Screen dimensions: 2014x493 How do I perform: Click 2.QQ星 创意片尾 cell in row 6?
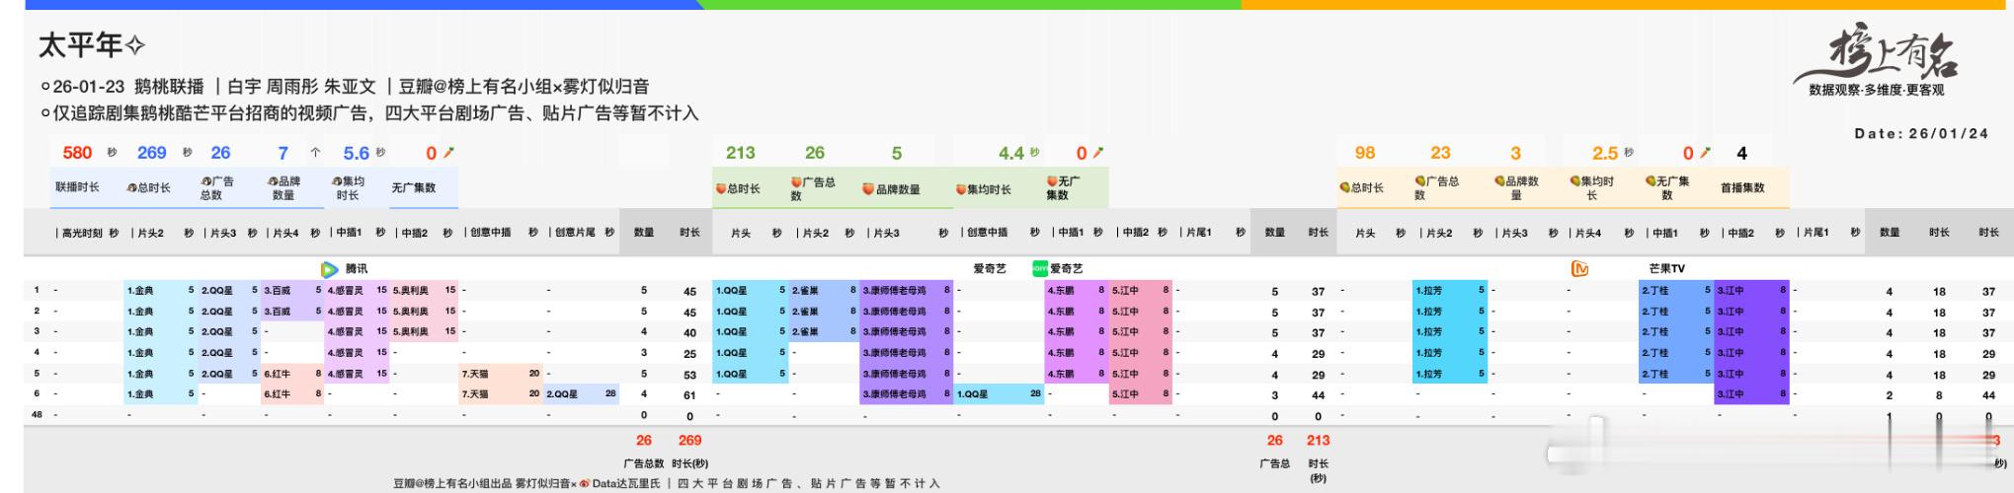click(x=582, y=394)
